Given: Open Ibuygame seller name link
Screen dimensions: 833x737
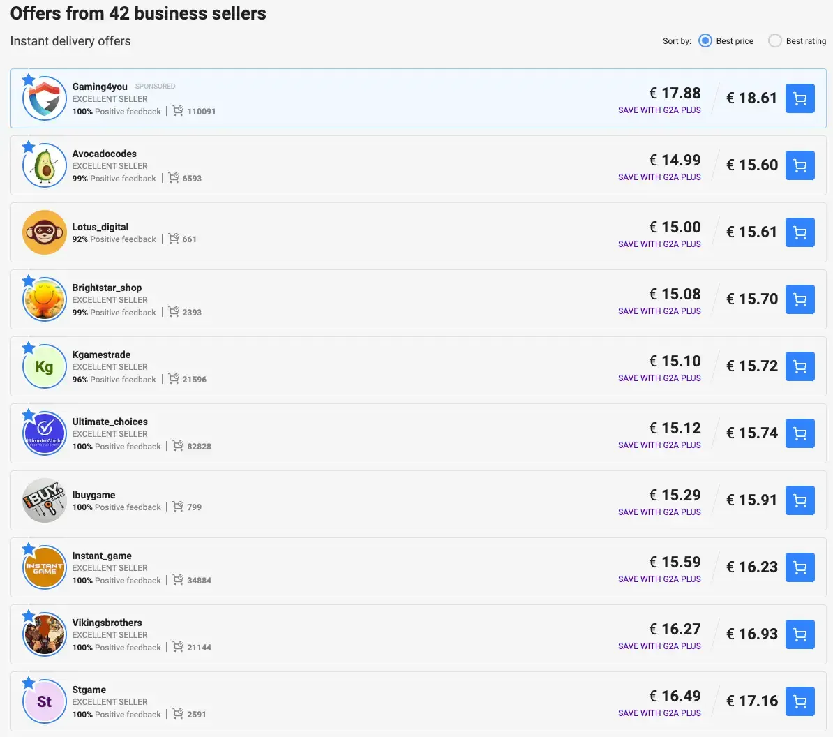Looking at the screenshot, I should [93, 495].
